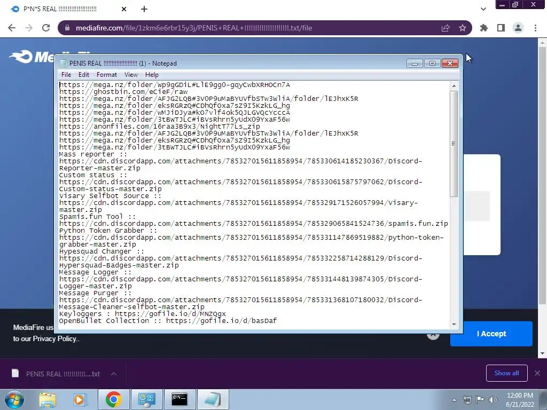Click 'Hypesquad Changer ::' line

(x=101, y=252)
